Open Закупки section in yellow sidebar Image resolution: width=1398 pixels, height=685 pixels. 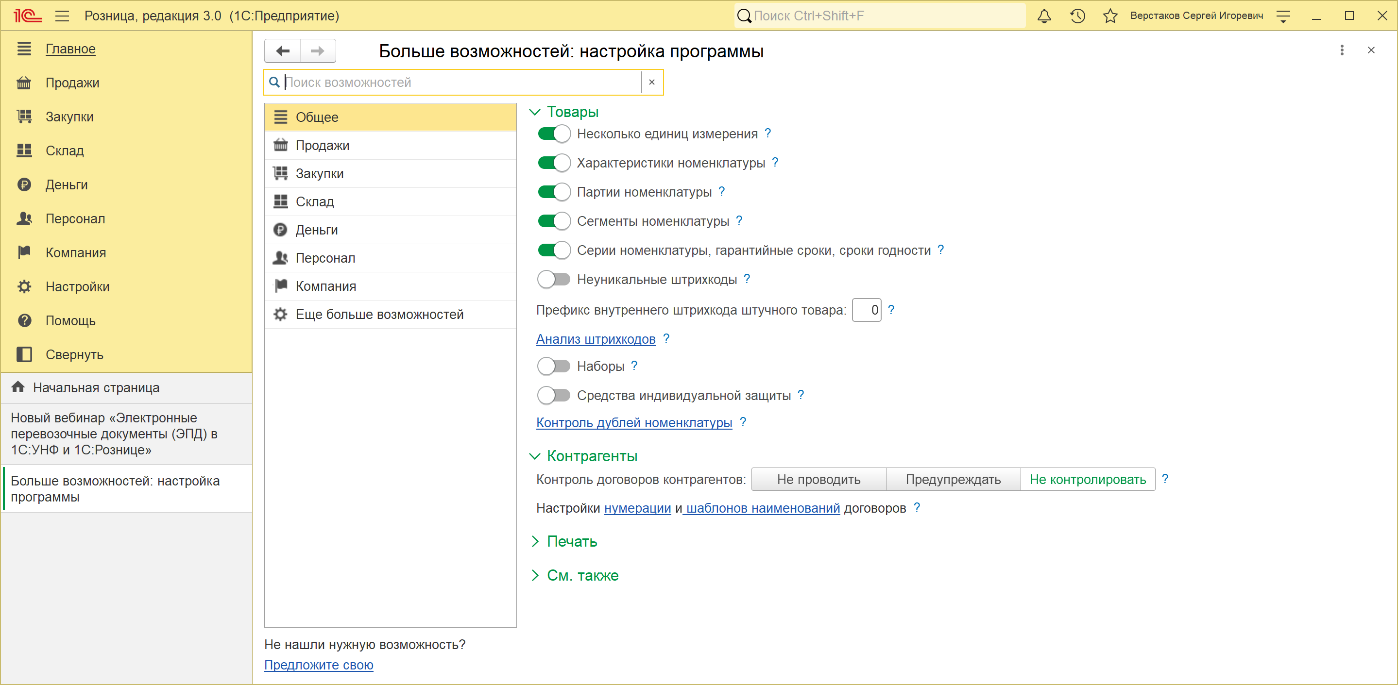pos(69,117)
